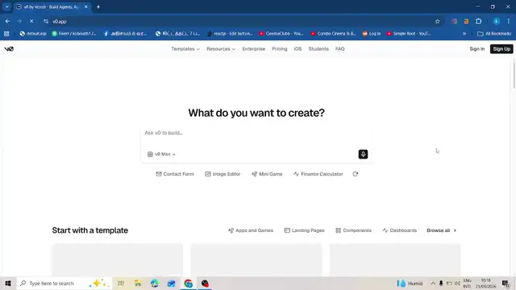The height and width of the screenshot is (290, 516).
Task: Open the Enterprise page
Action: [253, 49]
